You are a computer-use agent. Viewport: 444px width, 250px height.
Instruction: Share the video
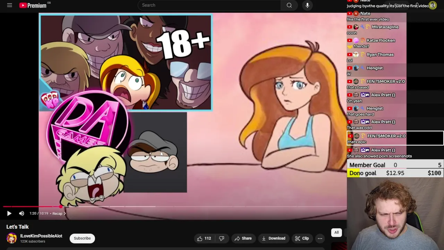[243, 238]
